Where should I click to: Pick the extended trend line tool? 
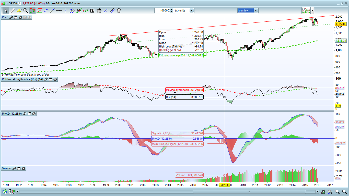(53, 10)
